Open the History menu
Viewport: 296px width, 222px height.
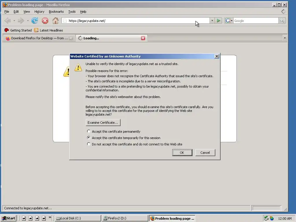[39, 12]
